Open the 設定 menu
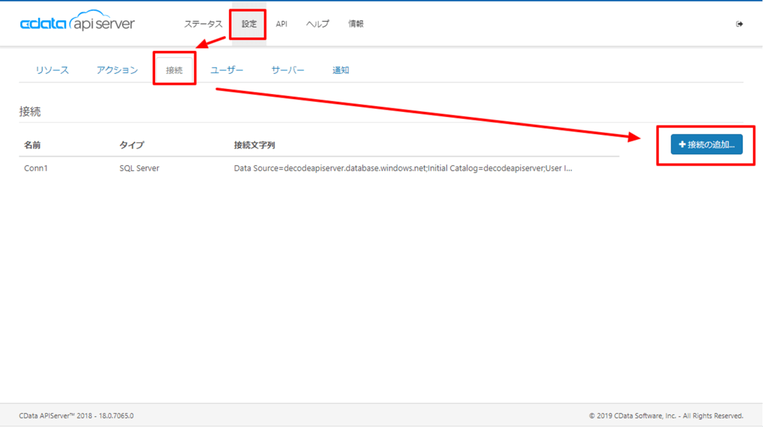The image size is (763, 427). pyautogui.click(x=249, y=24)
